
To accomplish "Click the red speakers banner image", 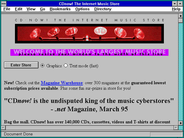I will click(89, 34).
